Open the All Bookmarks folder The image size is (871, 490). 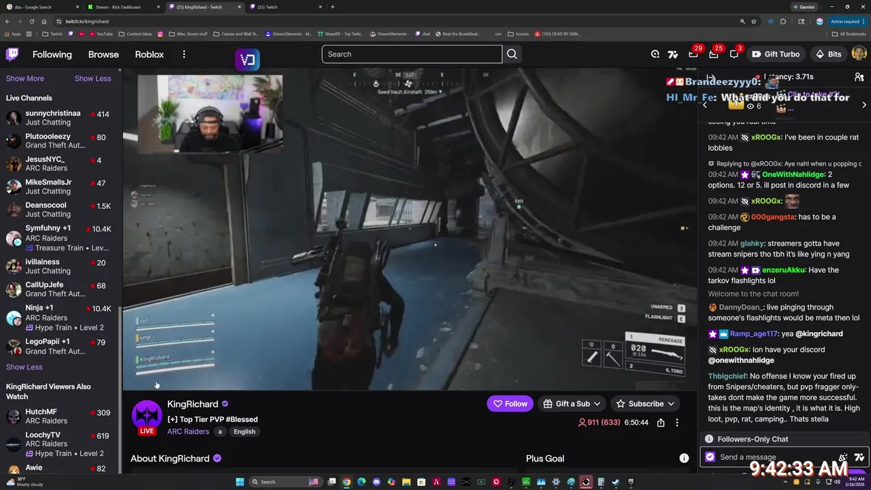(849, 33)
